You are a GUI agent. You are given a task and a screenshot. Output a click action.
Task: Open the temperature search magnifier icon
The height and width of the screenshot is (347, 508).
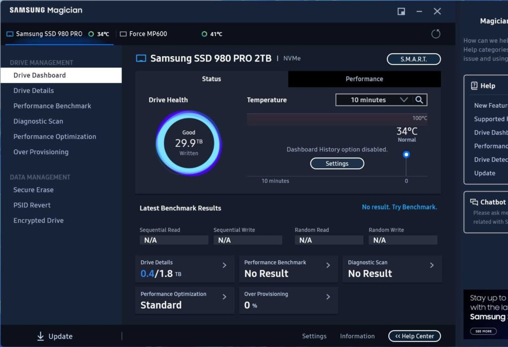click(x=420, y=100)
